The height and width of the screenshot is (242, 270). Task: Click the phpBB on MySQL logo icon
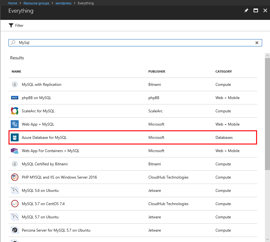click(x=15, y=98)
